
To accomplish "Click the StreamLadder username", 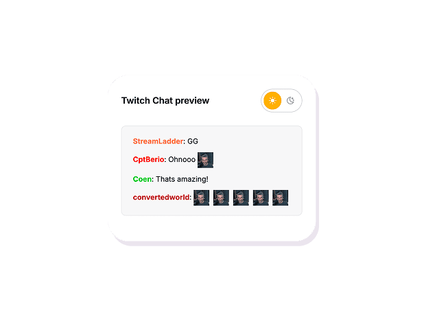I will tap(158, 141).
